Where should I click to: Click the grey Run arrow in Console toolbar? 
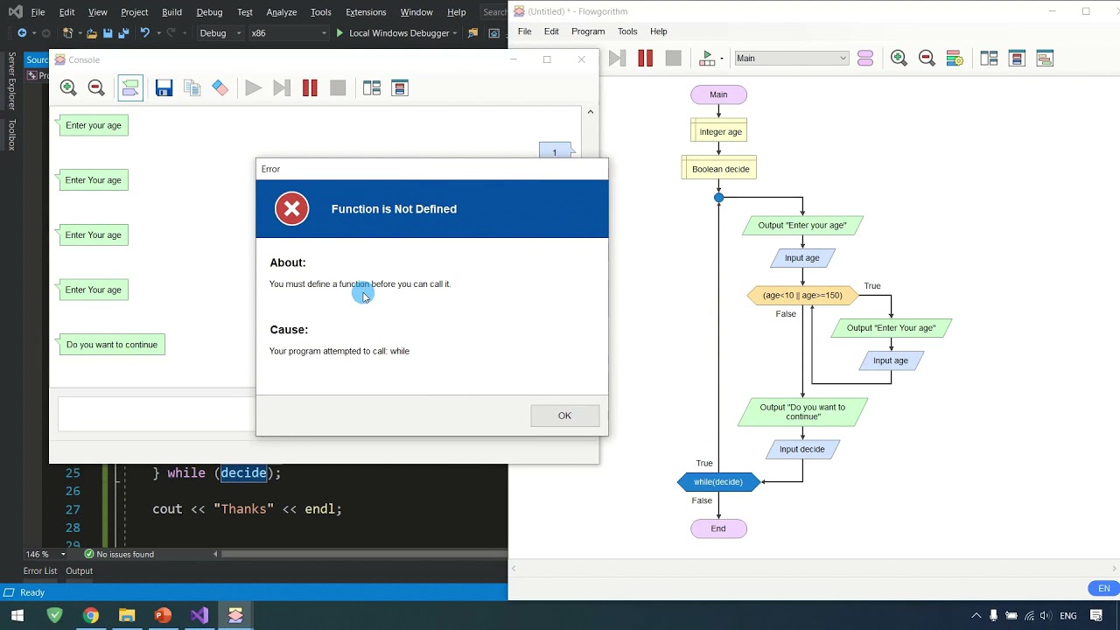tap(253, 87)
